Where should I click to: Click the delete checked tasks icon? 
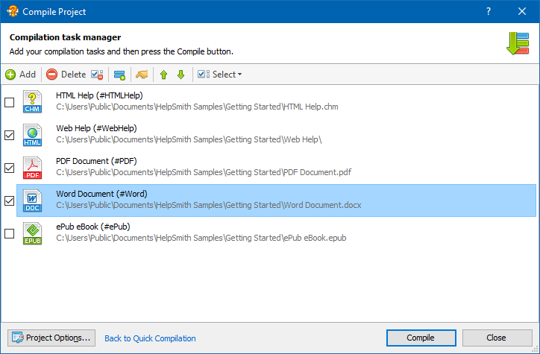point(97,75)
